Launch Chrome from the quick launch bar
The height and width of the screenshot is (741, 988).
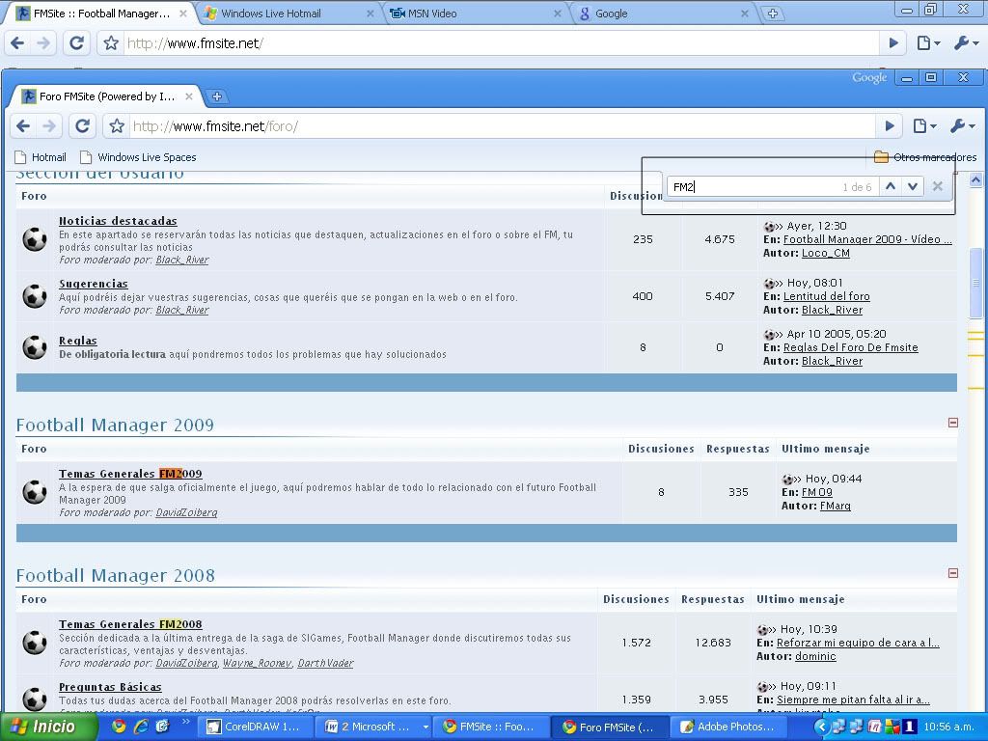click(118, 727)
